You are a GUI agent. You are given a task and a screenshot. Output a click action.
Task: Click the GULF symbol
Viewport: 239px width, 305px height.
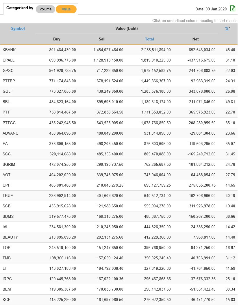click(8, 91)
